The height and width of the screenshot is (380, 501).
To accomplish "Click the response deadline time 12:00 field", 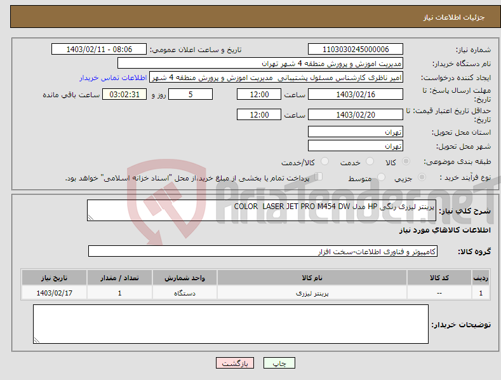I will [x=259, y=94].
